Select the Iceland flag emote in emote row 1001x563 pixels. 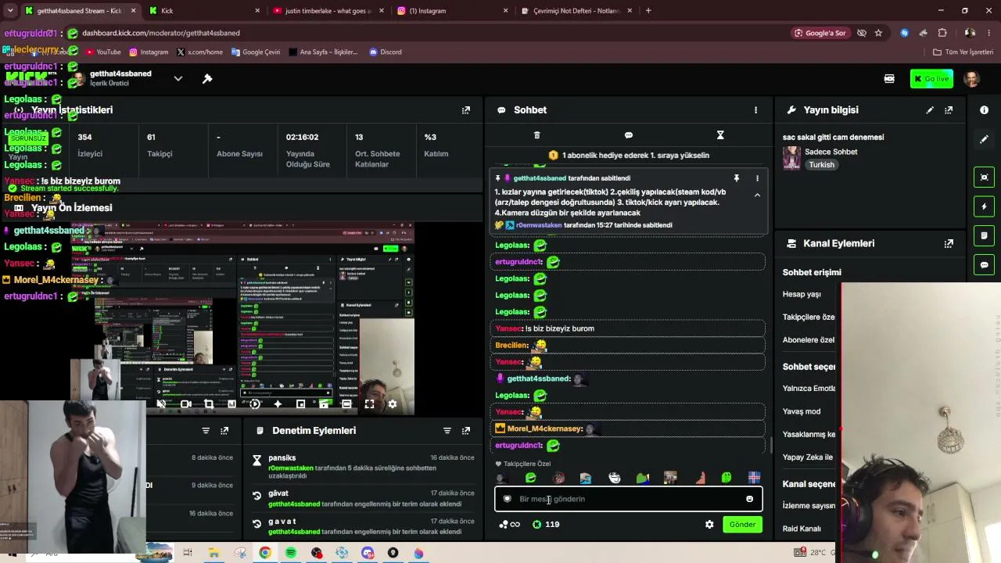tap(754, 478)
